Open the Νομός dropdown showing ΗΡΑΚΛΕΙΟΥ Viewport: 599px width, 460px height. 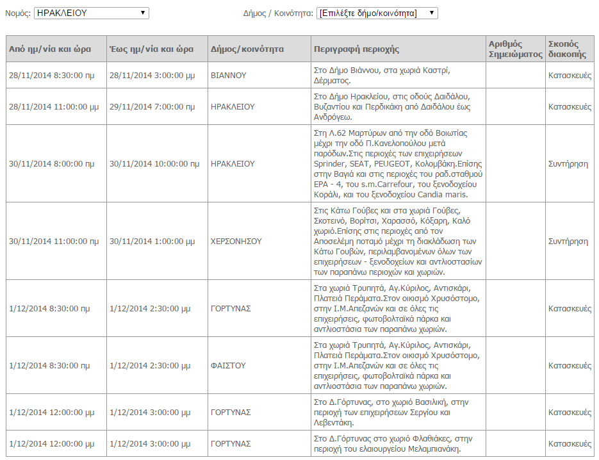(x=91, y=13)
